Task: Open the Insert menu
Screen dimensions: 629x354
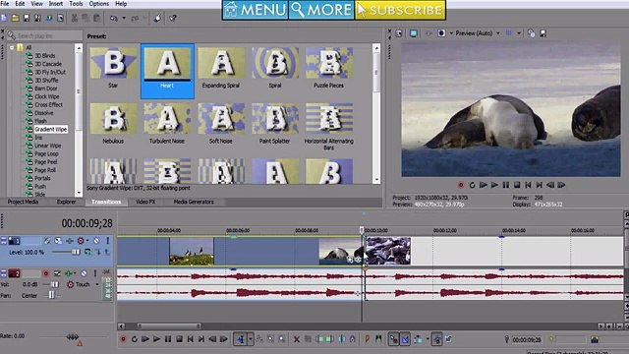Action: click(56, 4)
